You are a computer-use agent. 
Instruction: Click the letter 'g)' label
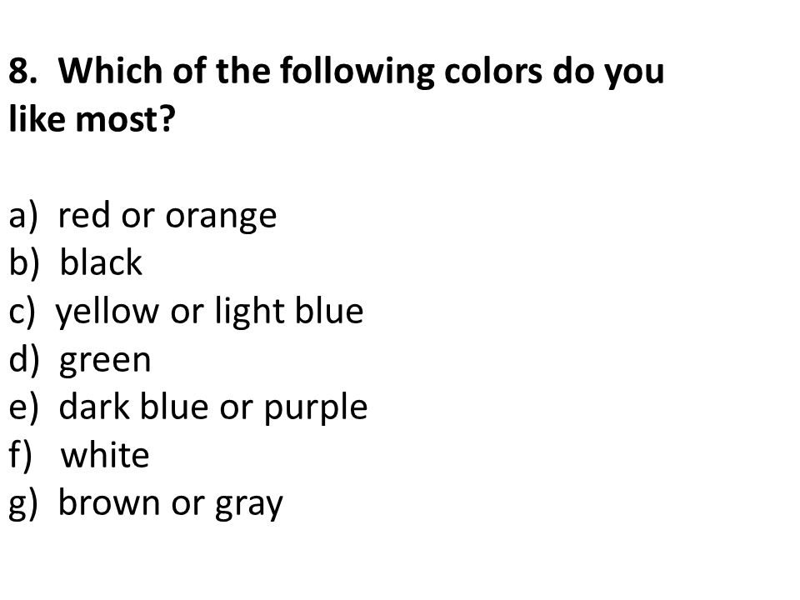click(23, 505)
